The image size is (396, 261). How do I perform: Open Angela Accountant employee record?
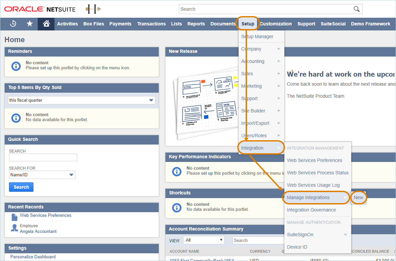point(38,232)
